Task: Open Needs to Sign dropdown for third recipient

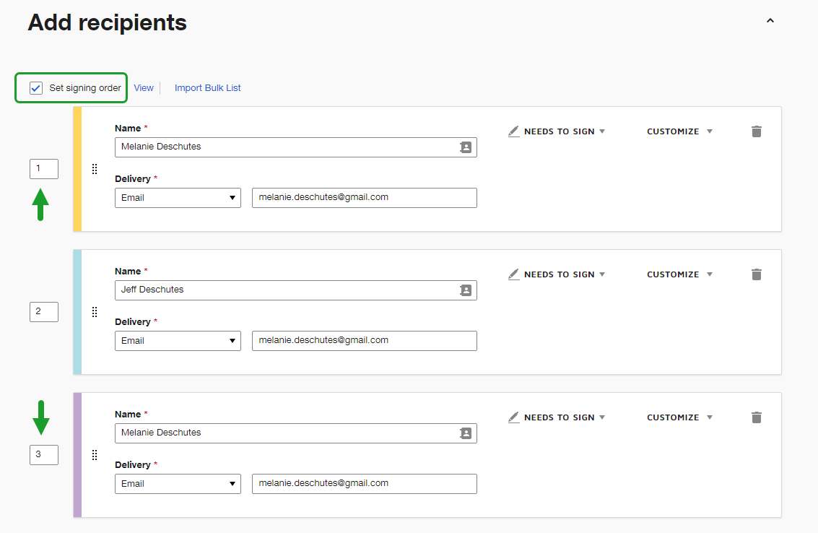Action: click(557, 417)
